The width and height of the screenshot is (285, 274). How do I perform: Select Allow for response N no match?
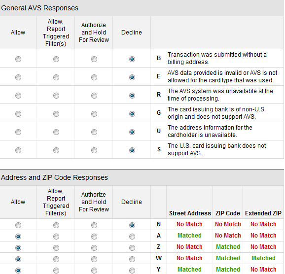(18, 225)
